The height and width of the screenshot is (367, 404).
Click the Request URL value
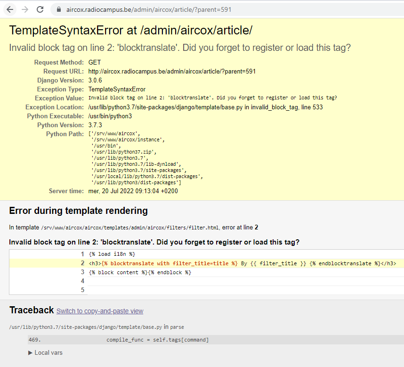coord(172,71)
